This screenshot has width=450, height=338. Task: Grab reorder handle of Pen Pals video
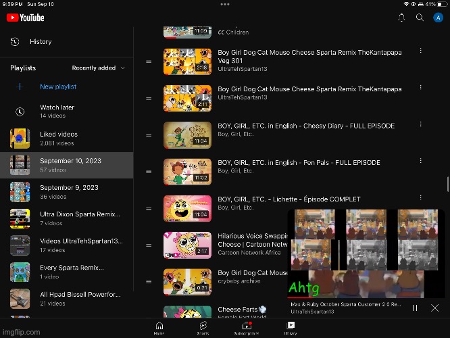click(149, 172)
